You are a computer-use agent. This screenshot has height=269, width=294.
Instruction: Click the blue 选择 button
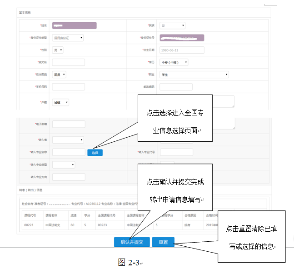tap(95, 153)
